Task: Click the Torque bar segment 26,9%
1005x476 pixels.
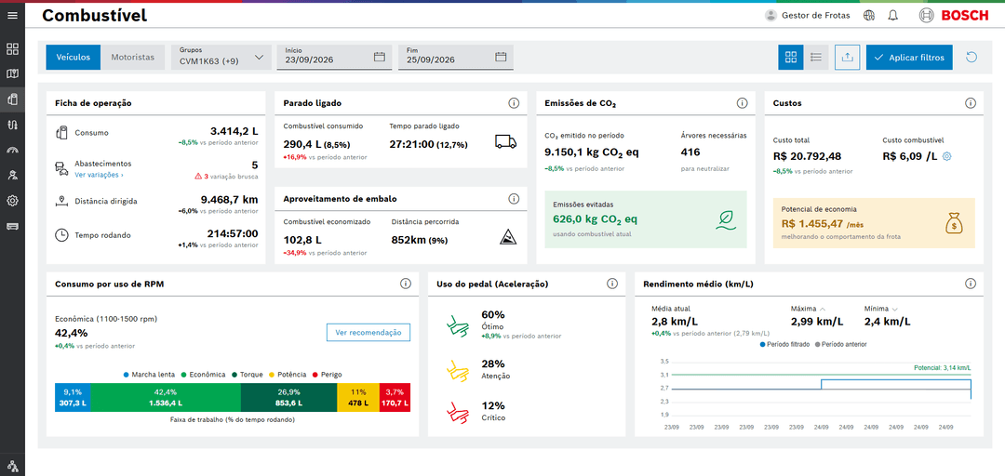Action: (x=288, y=397)
